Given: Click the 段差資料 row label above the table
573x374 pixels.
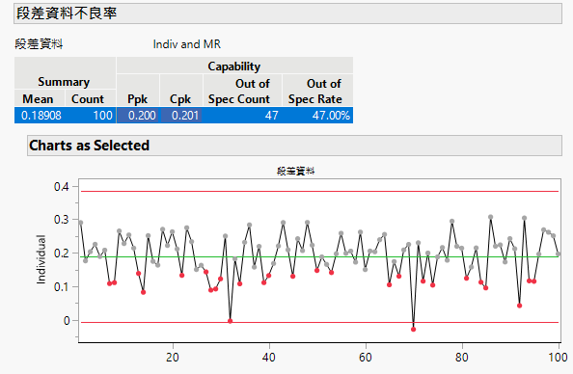Looking at the screenshot, I should click(39, 44).
